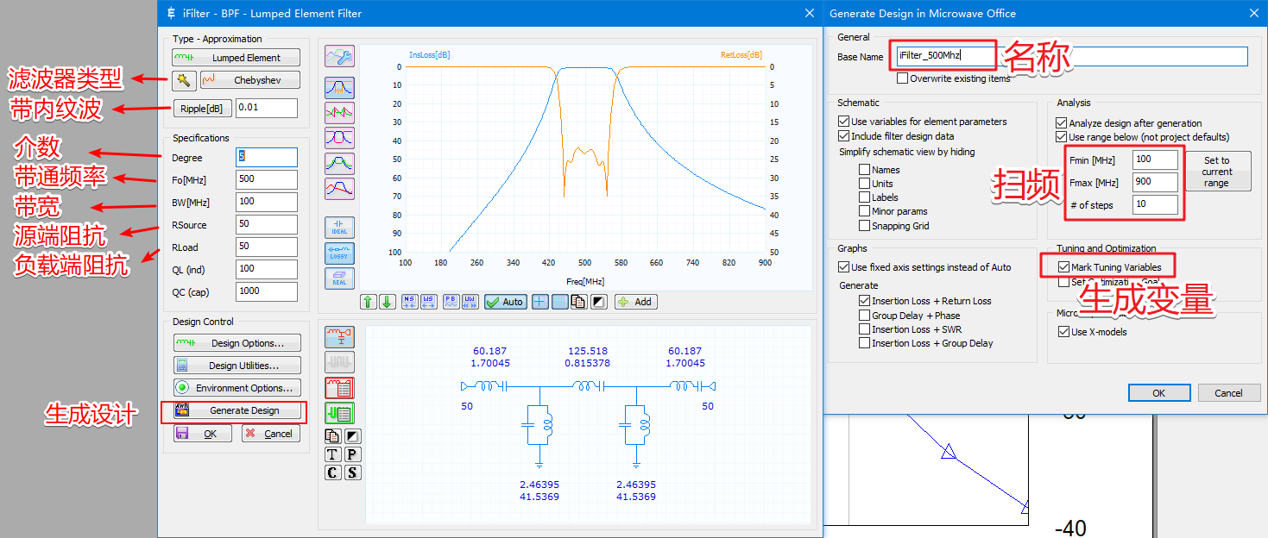Open Design Options dialog

[x=237, y=343]
